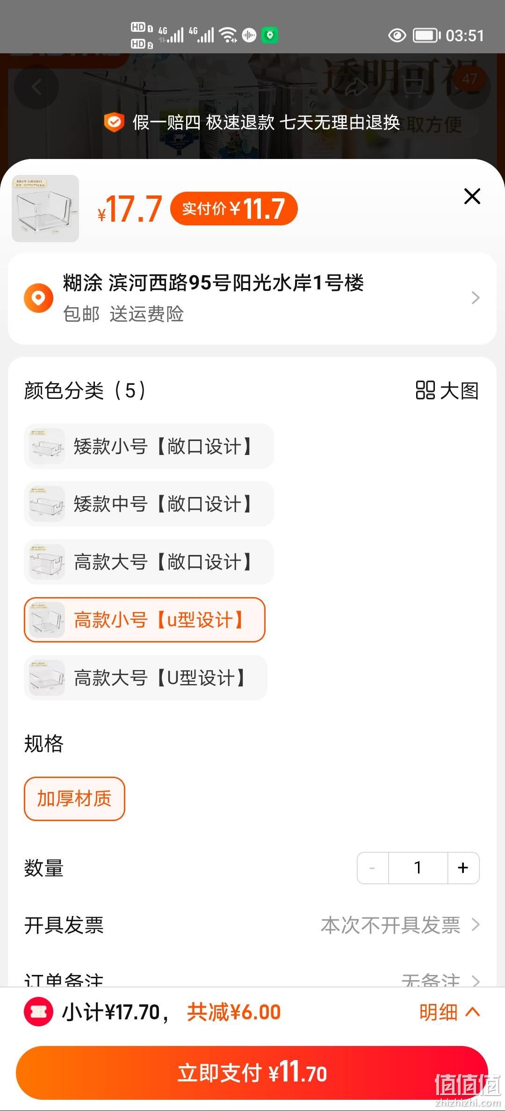Screen dimensions: 505x1111
Task: Tap the red coupon icon by subtotal
Action: (x=38, y=1012)
